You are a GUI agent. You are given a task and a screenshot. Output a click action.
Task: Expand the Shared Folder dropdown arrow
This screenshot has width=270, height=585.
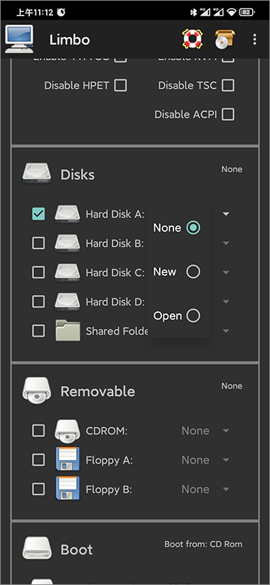226,331
